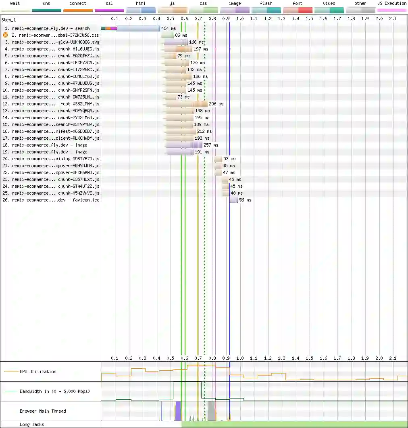Click the other legend gray bar
Screen dimensions: 408x428
tap(360, 10)
